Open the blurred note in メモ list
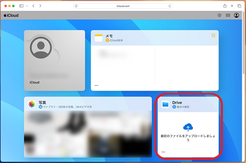This screenshot has height=163, width=246. 113,54
